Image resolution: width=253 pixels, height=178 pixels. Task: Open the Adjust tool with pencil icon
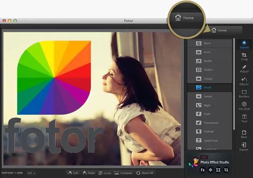pos(244,69)
